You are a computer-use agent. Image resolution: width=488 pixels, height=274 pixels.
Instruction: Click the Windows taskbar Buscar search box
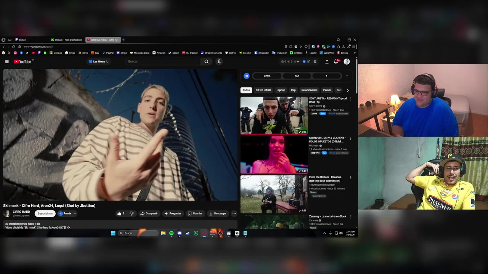(x=138, y=233)
